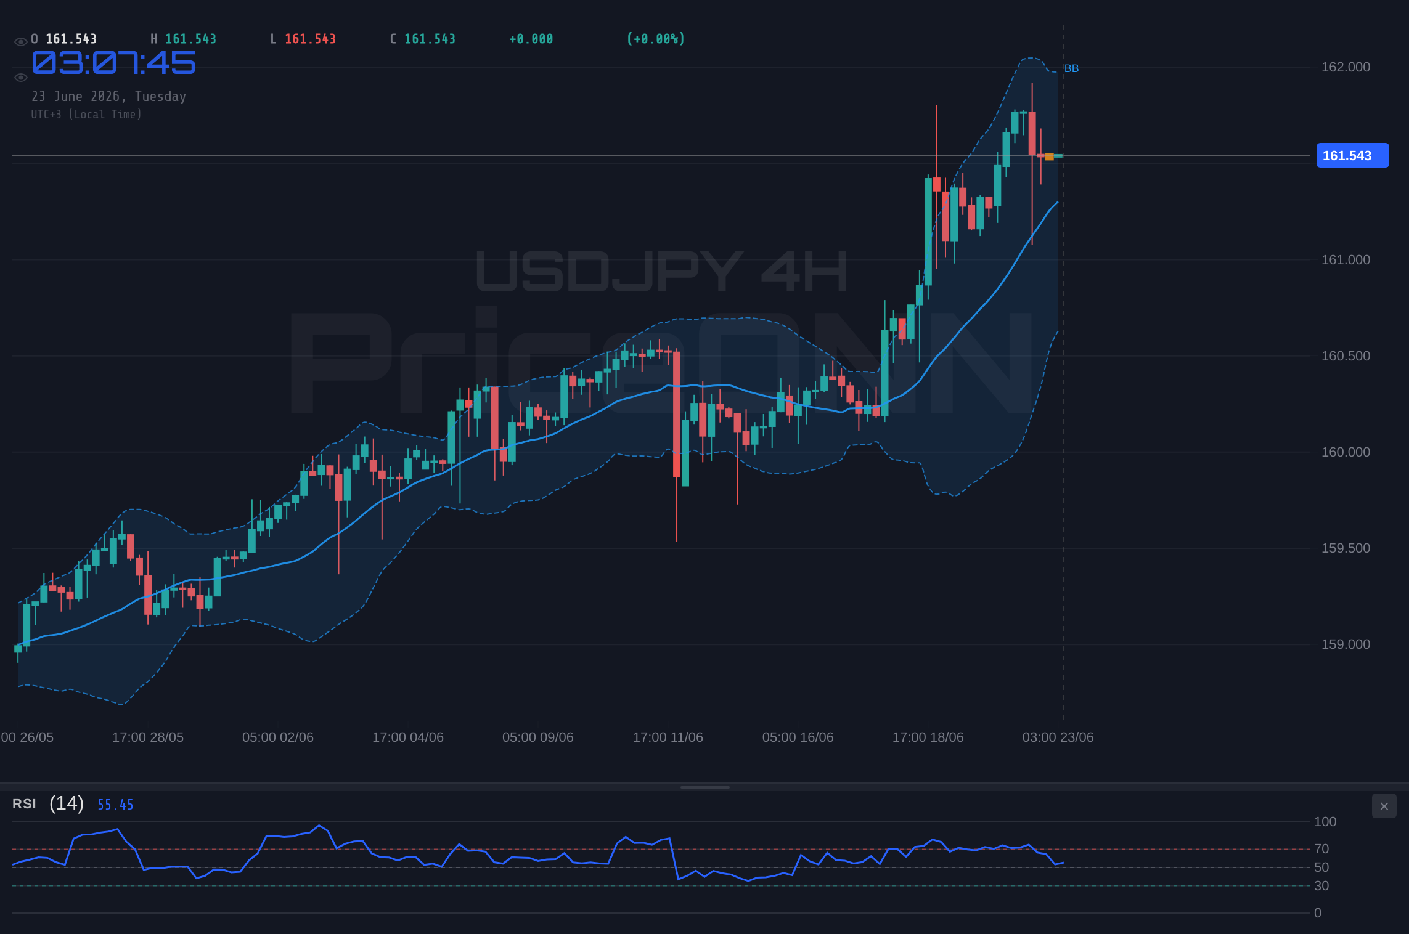
Task: Click the RSI (14) period setting
Action: pos(67,803)
